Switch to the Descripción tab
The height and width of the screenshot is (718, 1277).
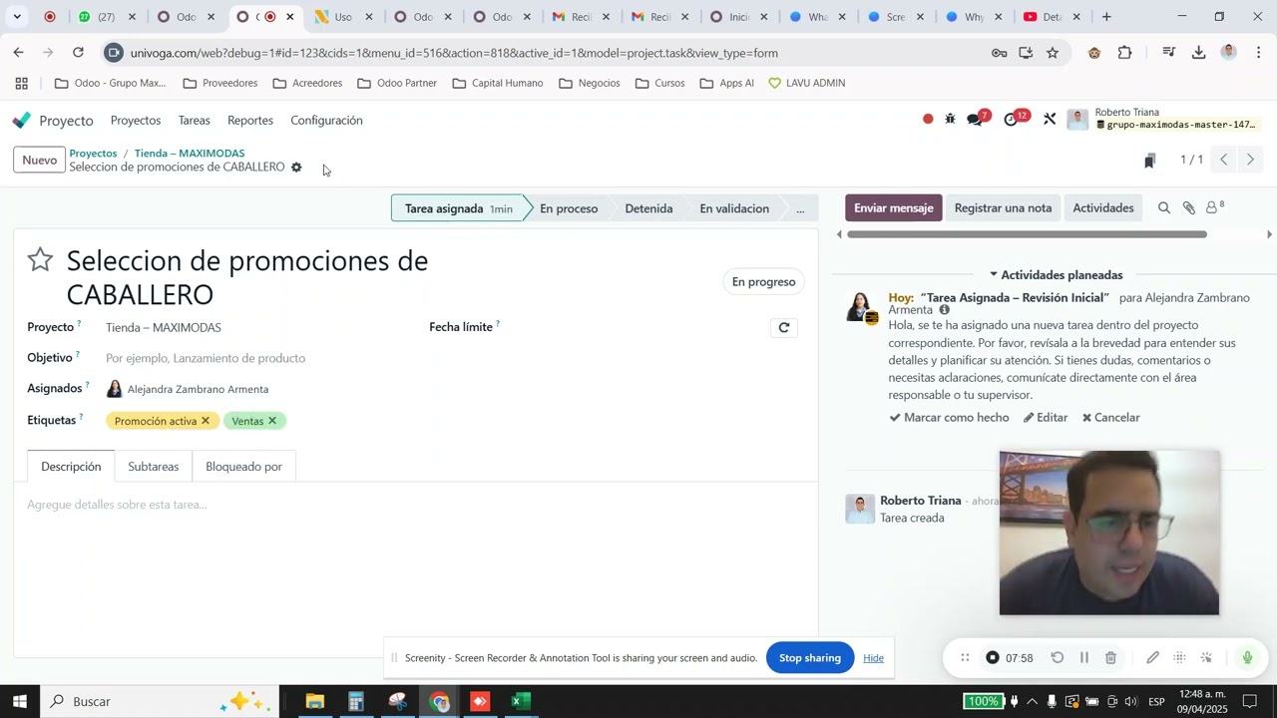[71, 467]
